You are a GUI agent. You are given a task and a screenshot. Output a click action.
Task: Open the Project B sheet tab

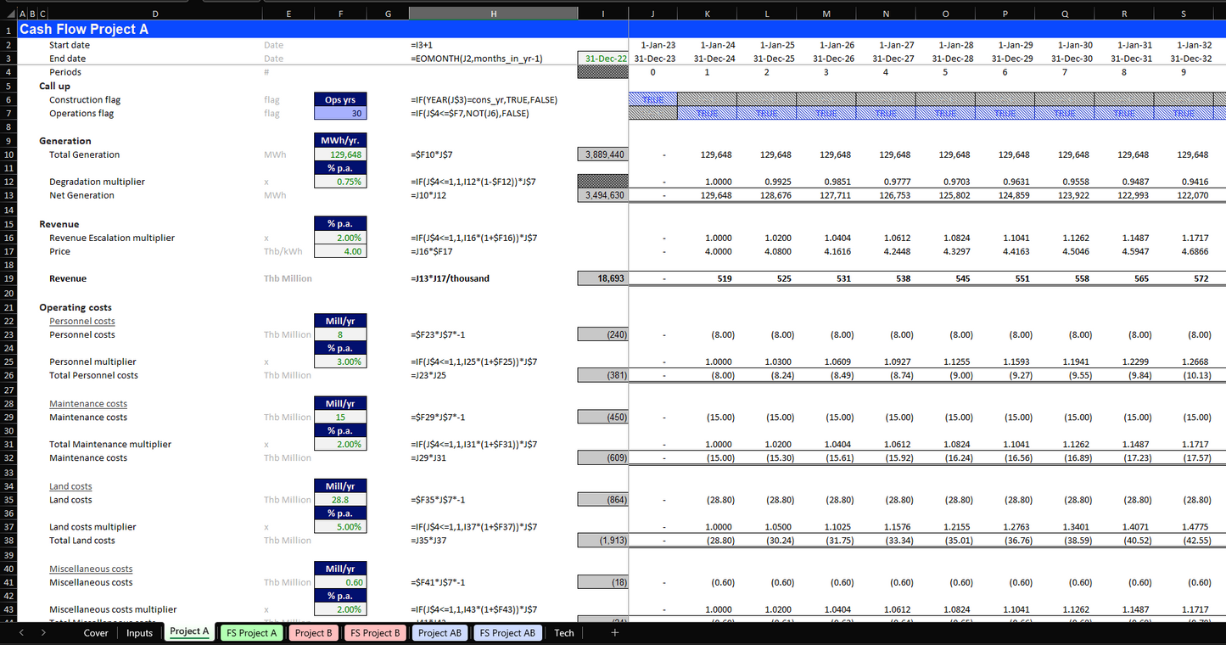[x=313, y=633]
